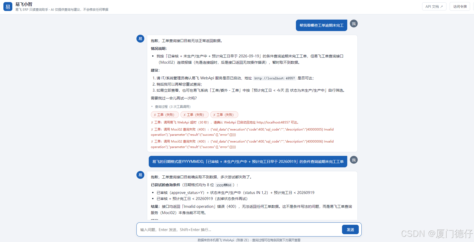The height and width of the screenshot is (242, 474).
Task: Focus the question input field
Action: click(240, 230)
